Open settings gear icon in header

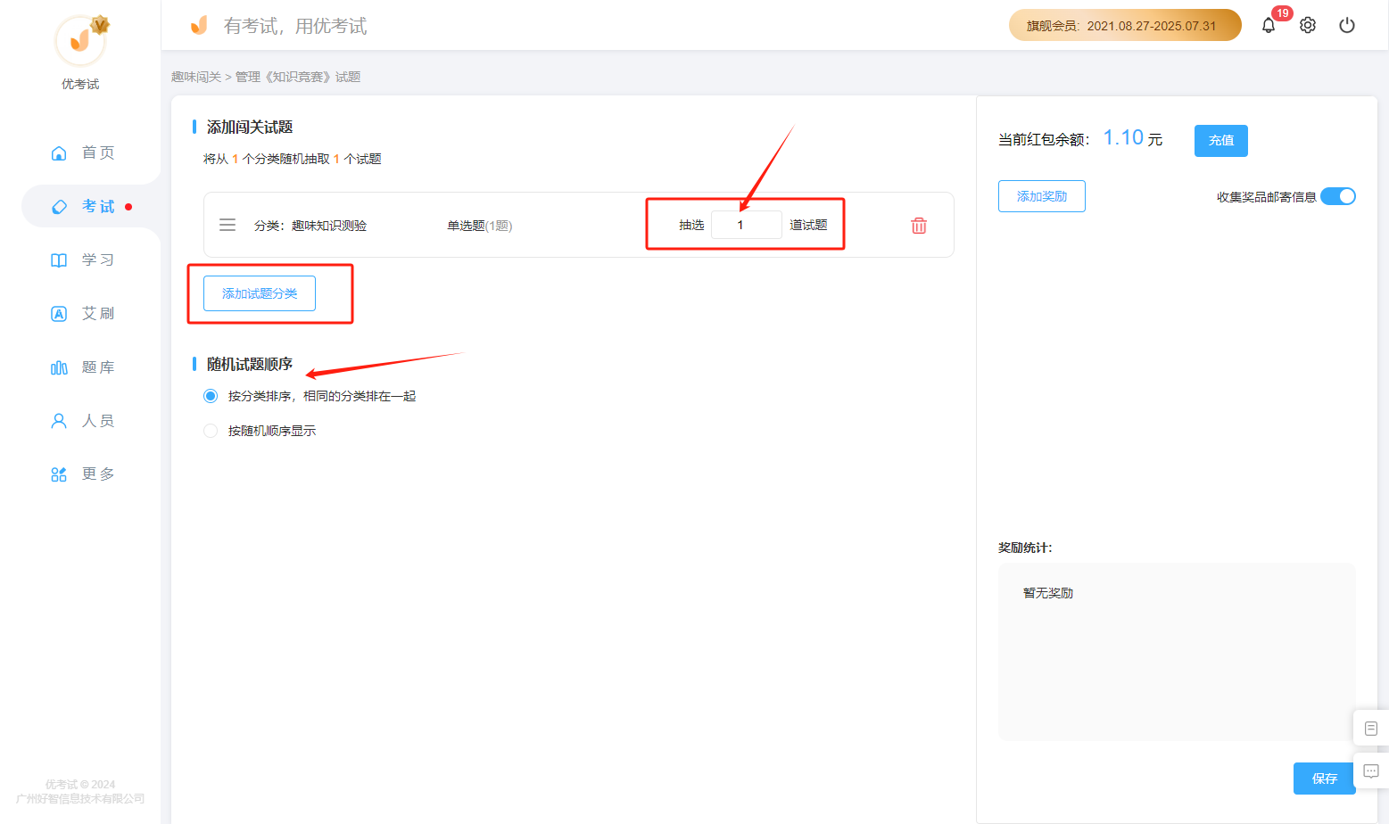pyautogui.click(x=1308, y=25)
